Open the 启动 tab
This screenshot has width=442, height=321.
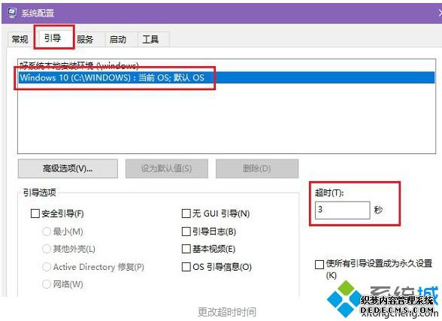pyautogui.click(x=117, y=39)
